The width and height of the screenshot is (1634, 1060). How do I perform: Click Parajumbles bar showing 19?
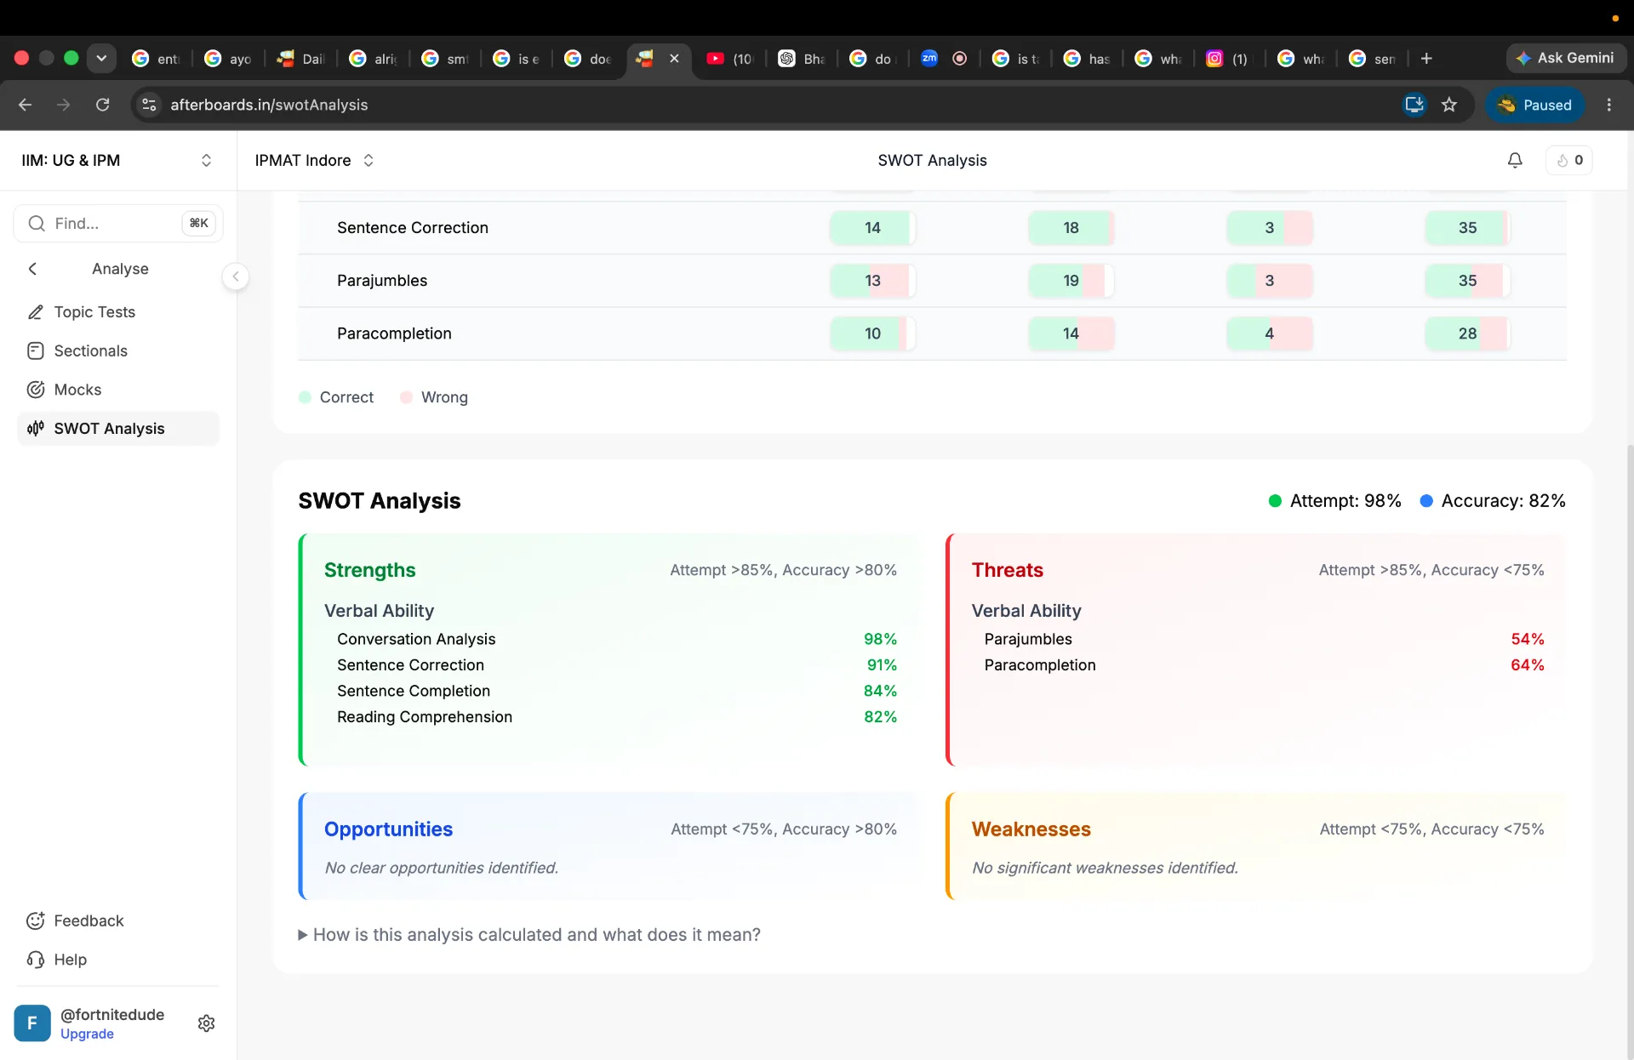[x=1071, y=281]
